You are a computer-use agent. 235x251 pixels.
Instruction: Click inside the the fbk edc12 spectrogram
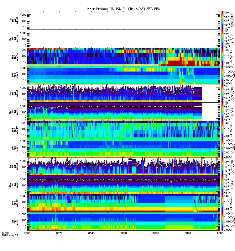(x=123, y=203)
